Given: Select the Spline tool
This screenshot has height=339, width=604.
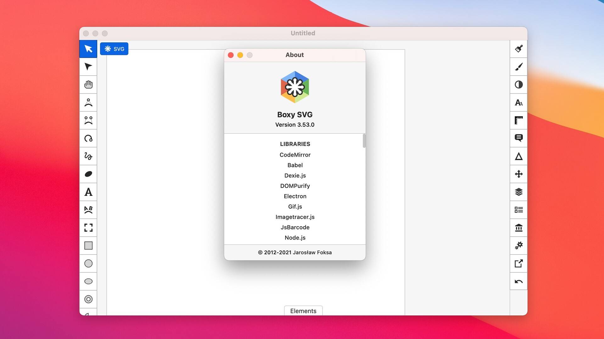Looking at the screenshot, I should [88, 138].
